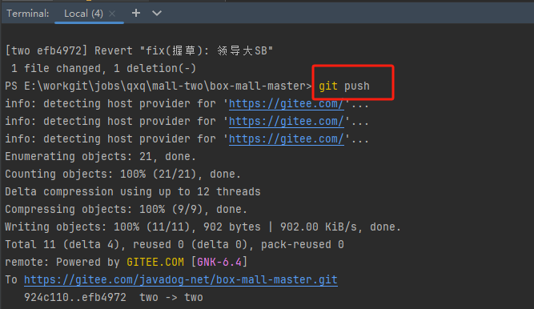This screenshot has width=534, height=309.
Task: Click the 924c110..efb4972 hash range
Action: tap(75, 298)
